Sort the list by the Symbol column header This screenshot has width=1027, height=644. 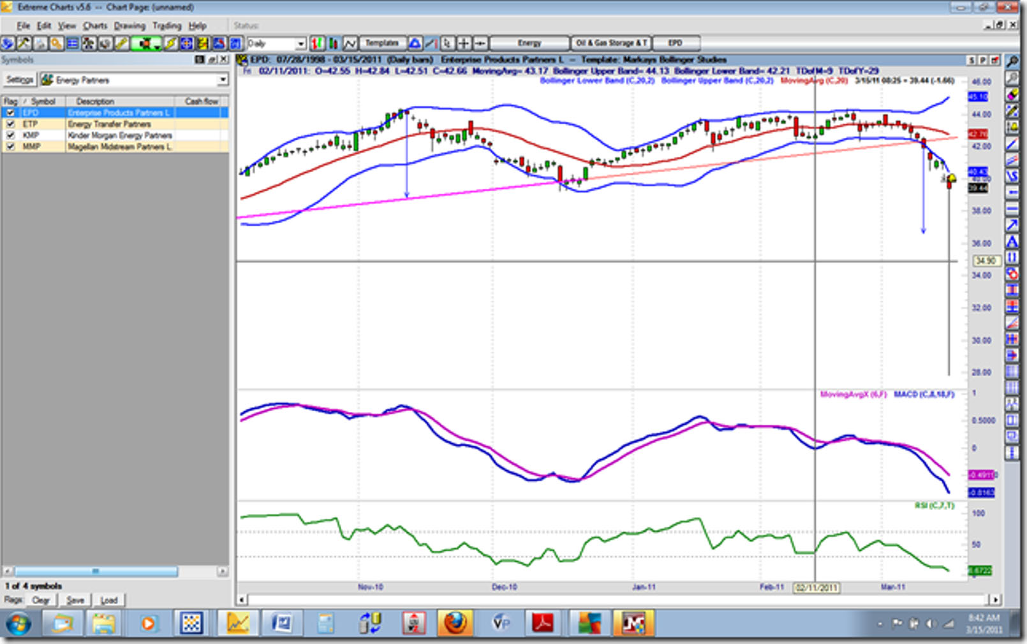tap(43, 101)
